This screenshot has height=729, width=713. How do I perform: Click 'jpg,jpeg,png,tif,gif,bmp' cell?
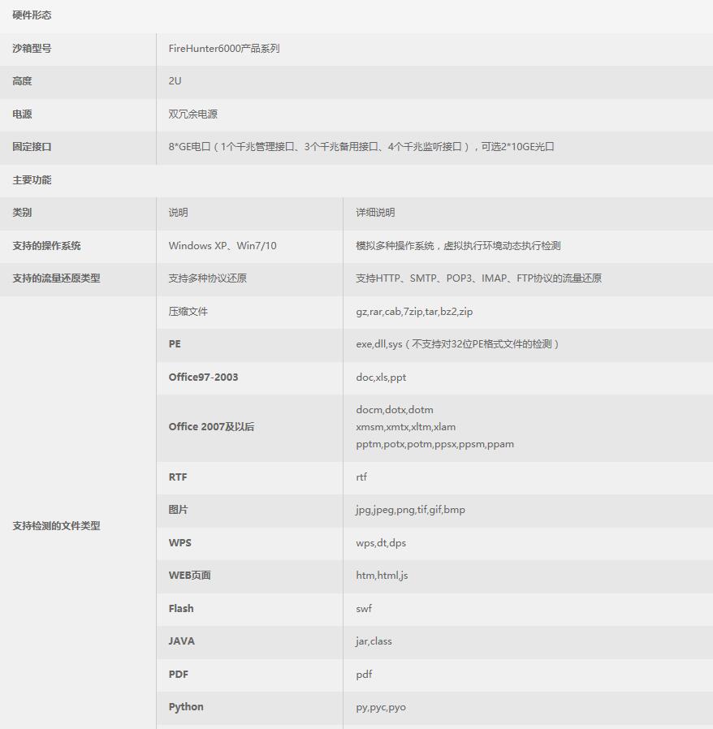(x=410, y=510)
